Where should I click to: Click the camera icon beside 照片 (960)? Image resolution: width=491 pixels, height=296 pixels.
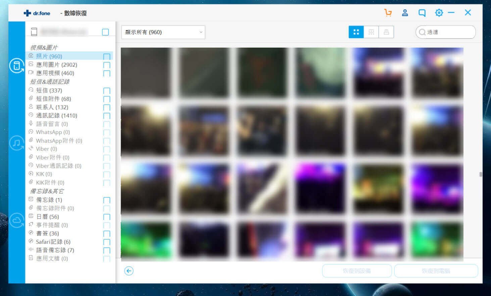31,56
